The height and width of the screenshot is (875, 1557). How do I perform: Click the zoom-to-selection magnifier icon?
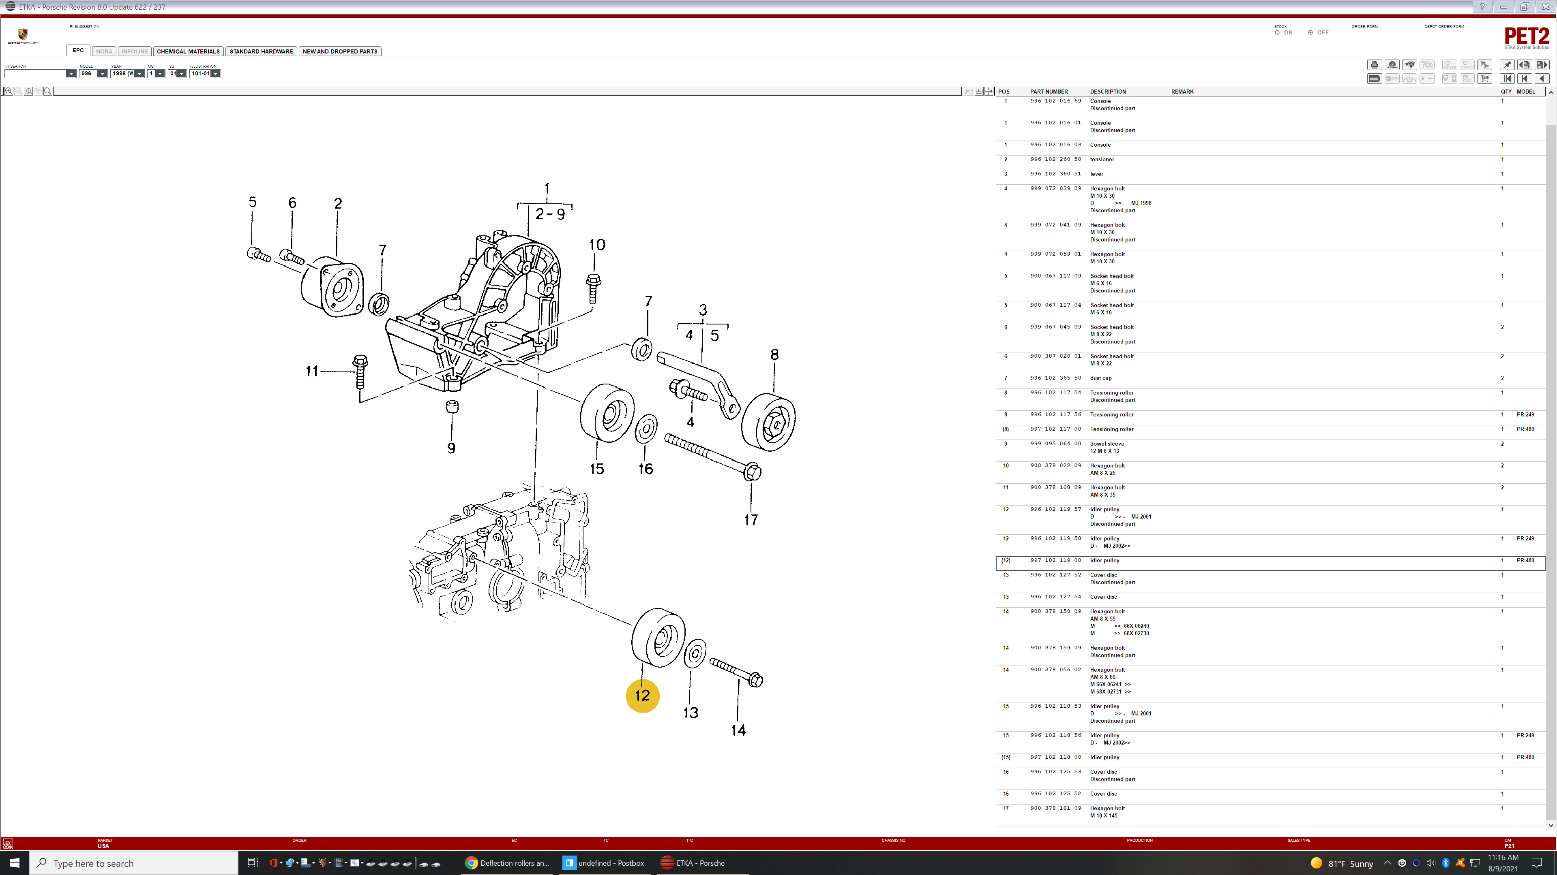point(28,91)
